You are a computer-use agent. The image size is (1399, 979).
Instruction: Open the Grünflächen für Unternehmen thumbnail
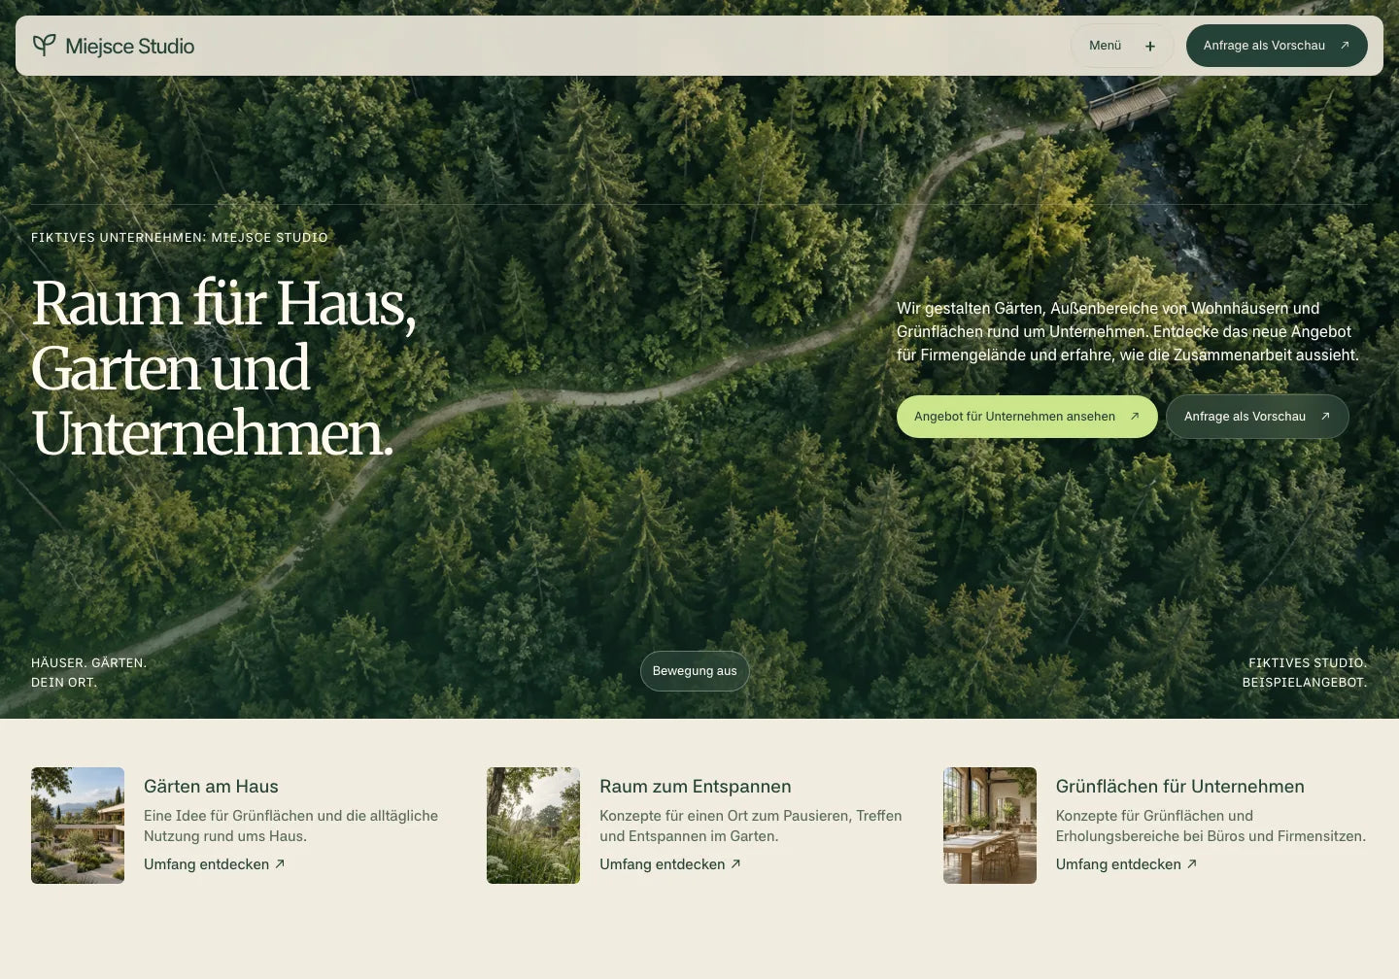990,826
